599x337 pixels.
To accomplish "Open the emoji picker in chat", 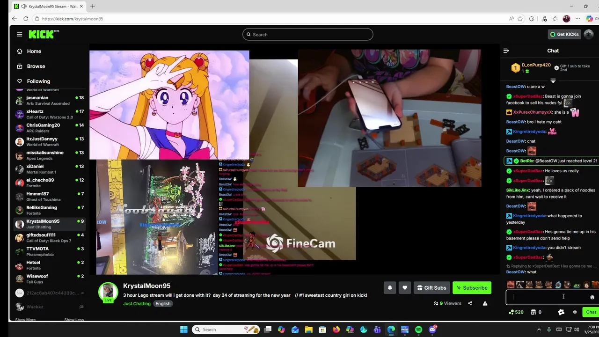I will [x=592, y=297].
